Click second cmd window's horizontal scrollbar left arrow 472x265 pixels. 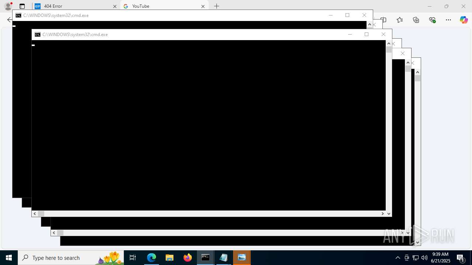pos(54,233)
